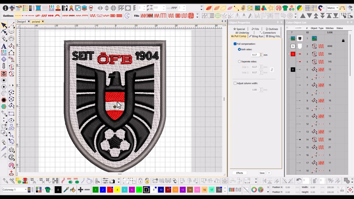Viewport: 354px width, 199px height.
Task: Adjust the Both sides 0.17 value stepper
Action: [x=261, y=55]
